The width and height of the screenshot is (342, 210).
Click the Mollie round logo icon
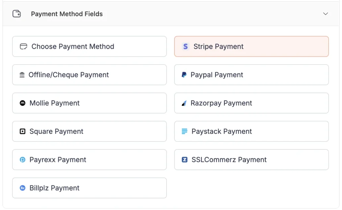(22, 103)
